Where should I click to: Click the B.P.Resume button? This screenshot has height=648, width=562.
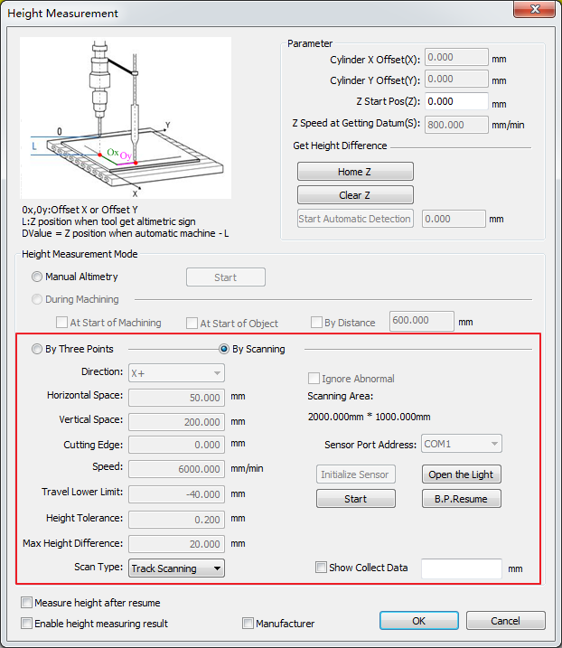pos(461,499)
